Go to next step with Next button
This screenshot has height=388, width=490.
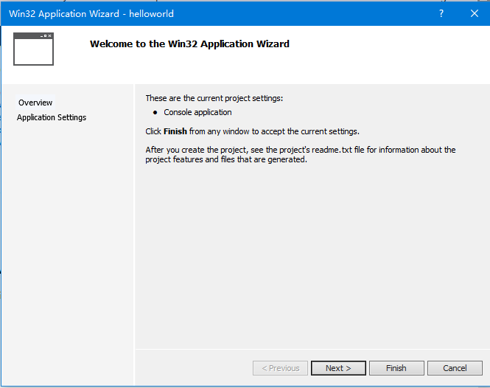338,368
